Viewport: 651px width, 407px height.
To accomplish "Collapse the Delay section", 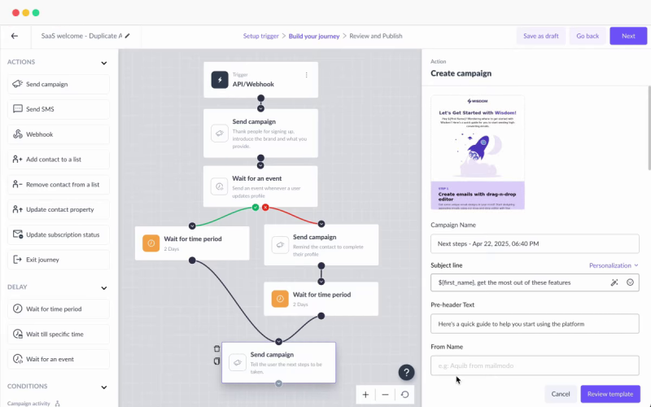I will point(104,288).
